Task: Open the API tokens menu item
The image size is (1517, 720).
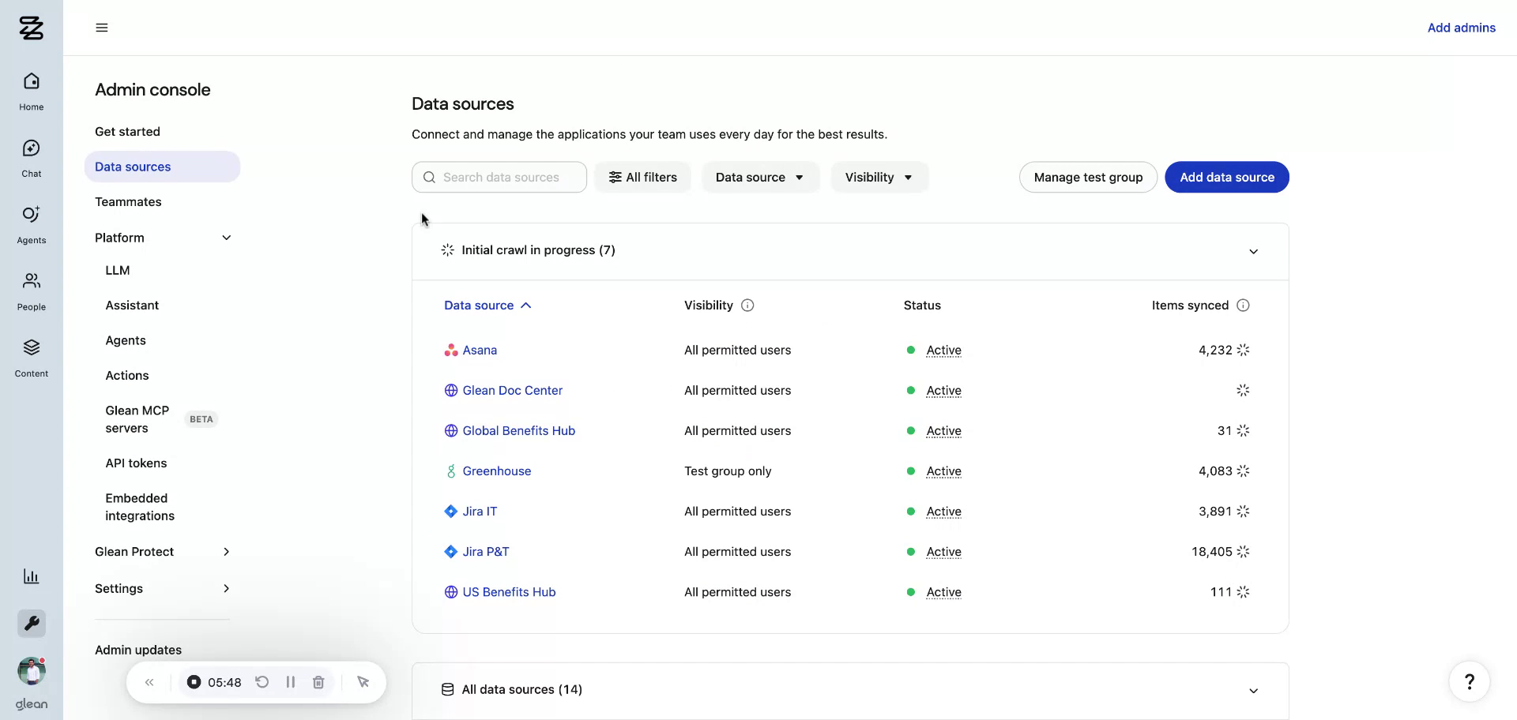Action: (136, 463)
